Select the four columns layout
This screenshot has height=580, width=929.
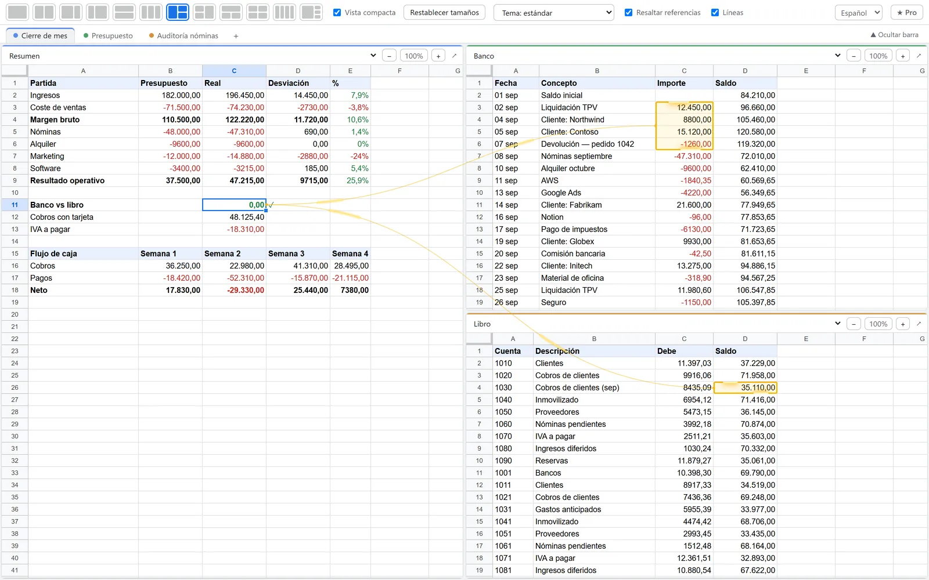click(285, 12)
